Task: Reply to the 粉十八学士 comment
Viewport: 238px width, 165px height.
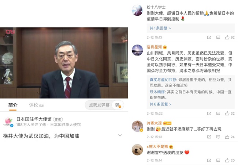Action: 218,37
